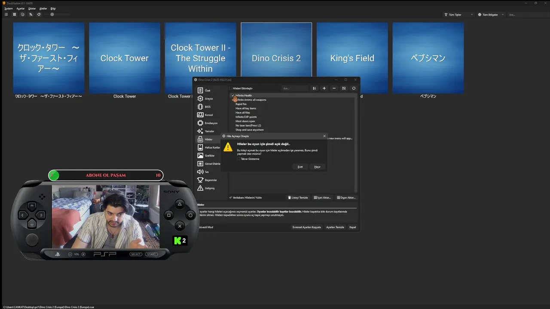Viewport: 550px width, 309px height.
Task: Click Evrensel Ayarları Kopyala button
Action: [x=307, y=227]
